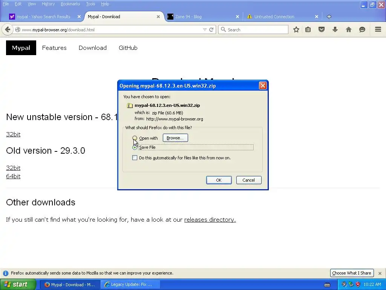This screenshot has width=386, height=290.
Task: Select the Save File radio button
Action: 135,148
